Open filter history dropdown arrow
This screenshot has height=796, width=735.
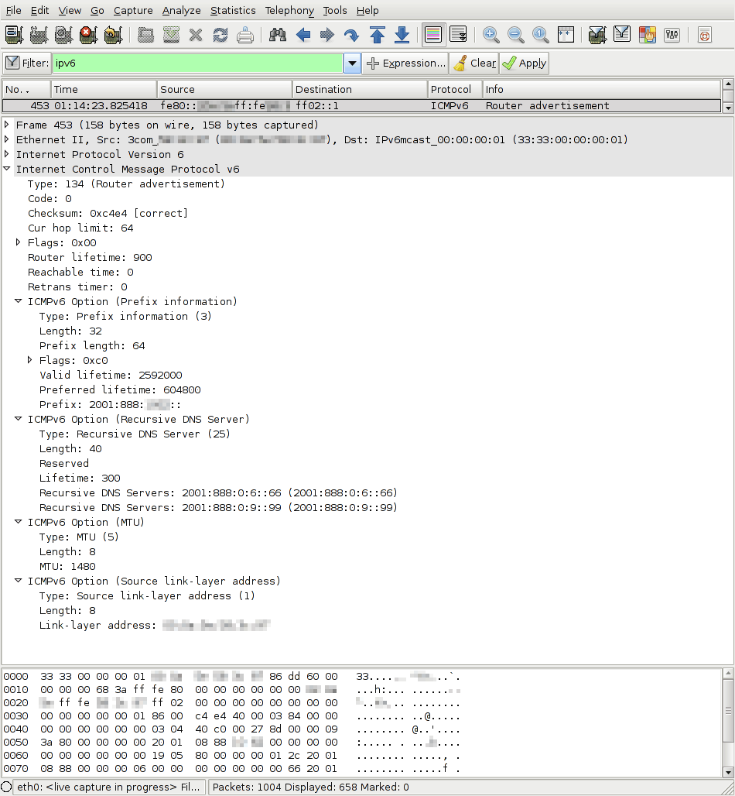tap(352, 63)
